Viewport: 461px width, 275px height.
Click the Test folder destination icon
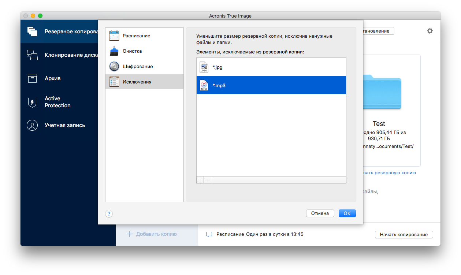pos(382,92)
